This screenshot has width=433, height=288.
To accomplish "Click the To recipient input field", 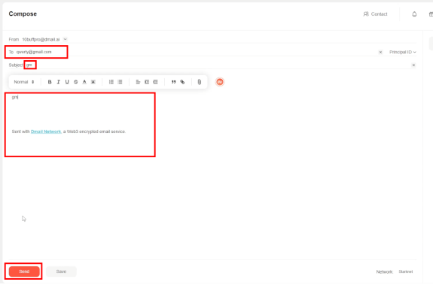I will (x=196, y=52).
